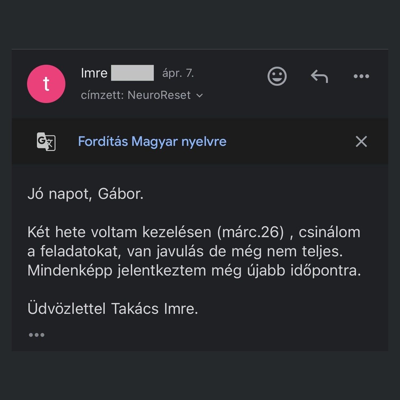Click the "címzett:" recipient label

click(102, 95)
